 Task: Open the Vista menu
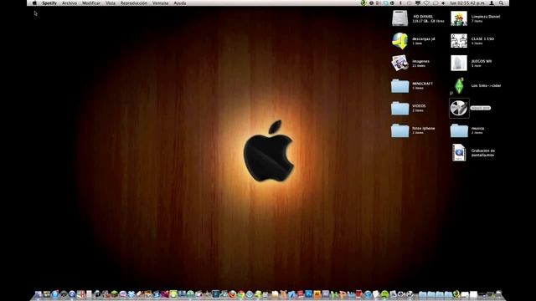click(x=111, y=3)
